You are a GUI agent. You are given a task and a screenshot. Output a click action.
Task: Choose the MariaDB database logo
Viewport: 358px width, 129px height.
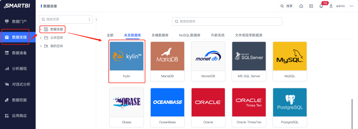pos(167,56)
